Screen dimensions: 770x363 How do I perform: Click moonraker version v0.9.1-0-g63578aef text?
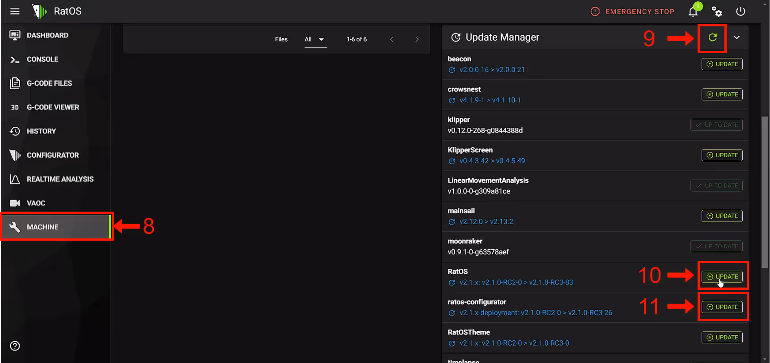(x=478, y=252)
